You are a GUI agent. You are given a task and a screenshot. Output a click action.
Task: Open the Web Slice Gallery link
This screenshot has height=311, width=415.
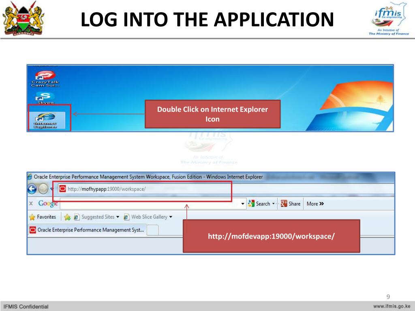149,217
